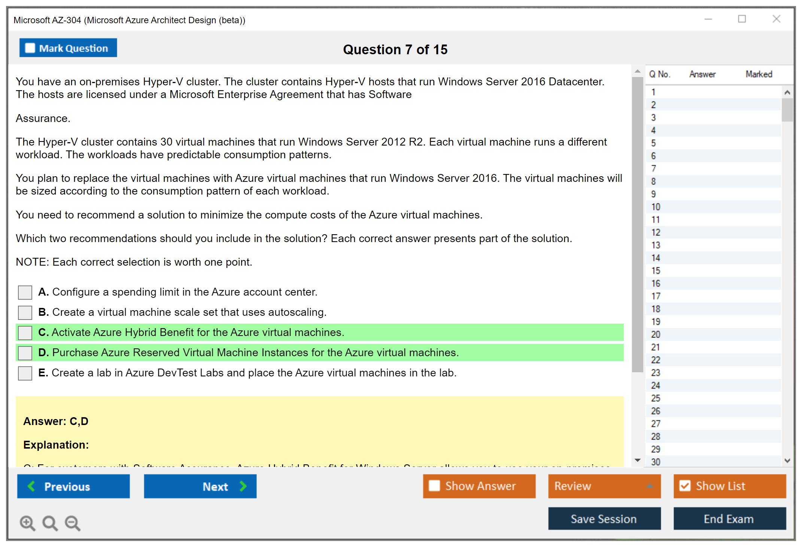
Task: Toggle the Show List checkbox button
Action: click(x=685, y=486)
